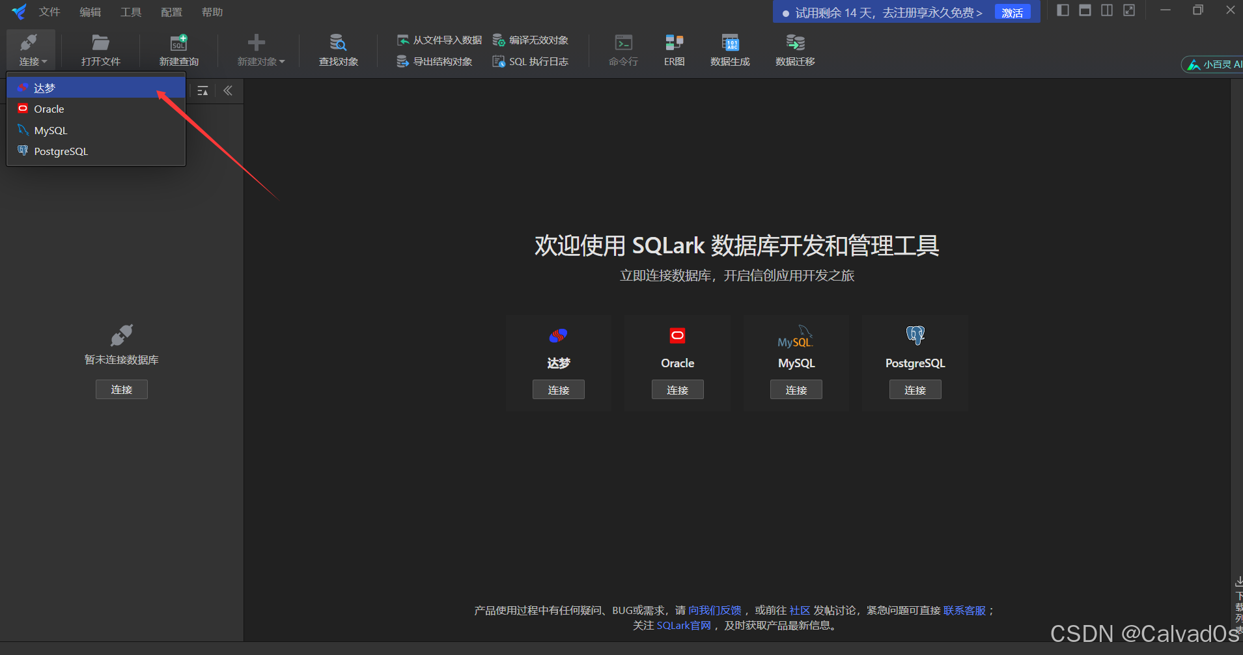Open the 联系客服 link

pyautogui.click(x=964, y=610)
